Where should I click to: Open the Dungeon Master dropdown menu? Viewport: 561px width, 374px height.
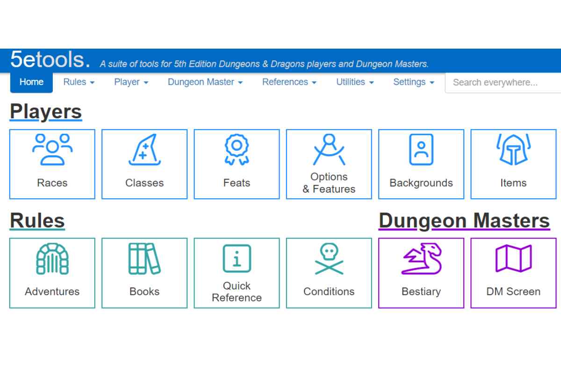[205, 82]
